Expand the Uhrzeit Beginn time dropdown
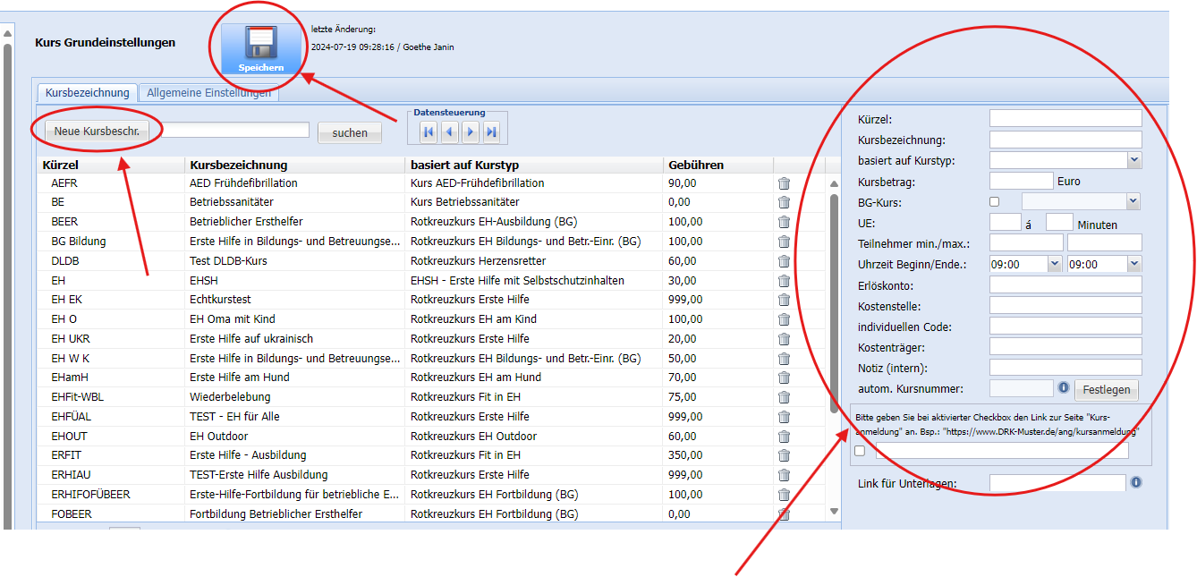Screen dimensions: 1197x577 coord(1054,264)
